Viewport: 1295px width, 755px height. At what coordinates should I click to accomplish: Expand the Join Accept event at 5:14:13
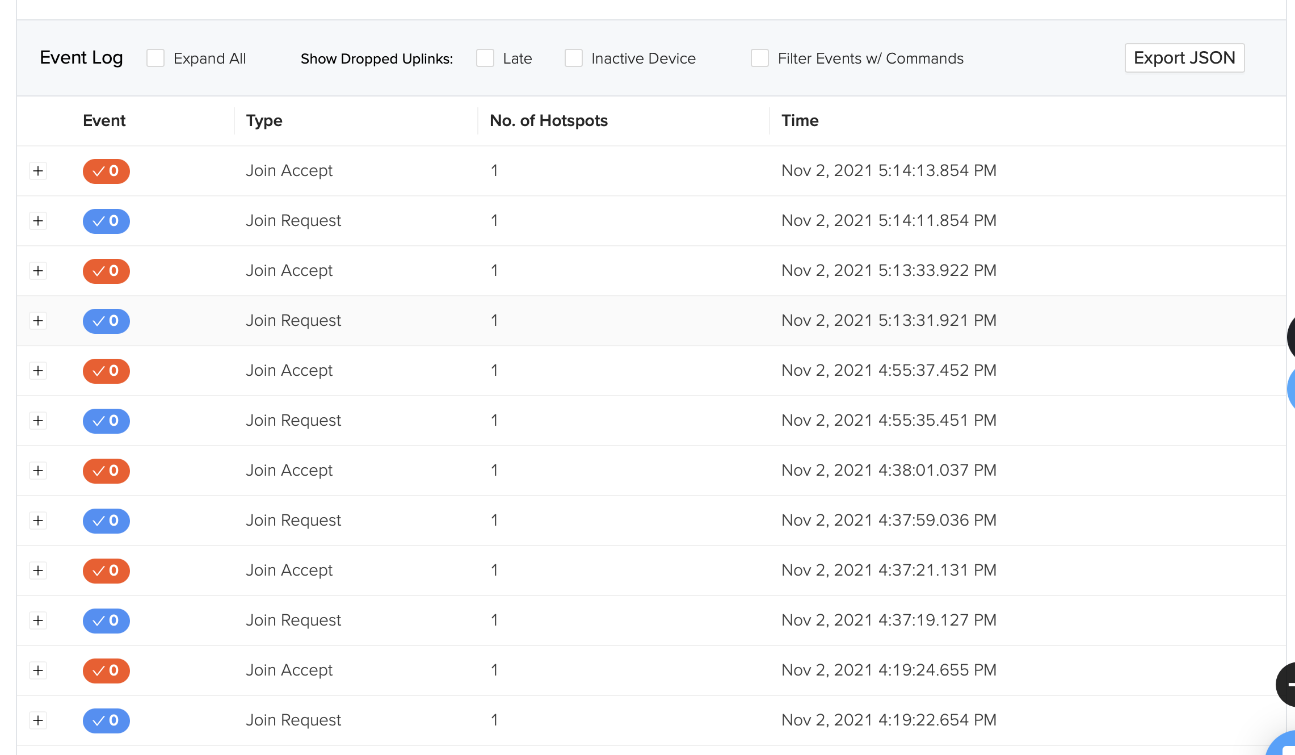[38, 171]
